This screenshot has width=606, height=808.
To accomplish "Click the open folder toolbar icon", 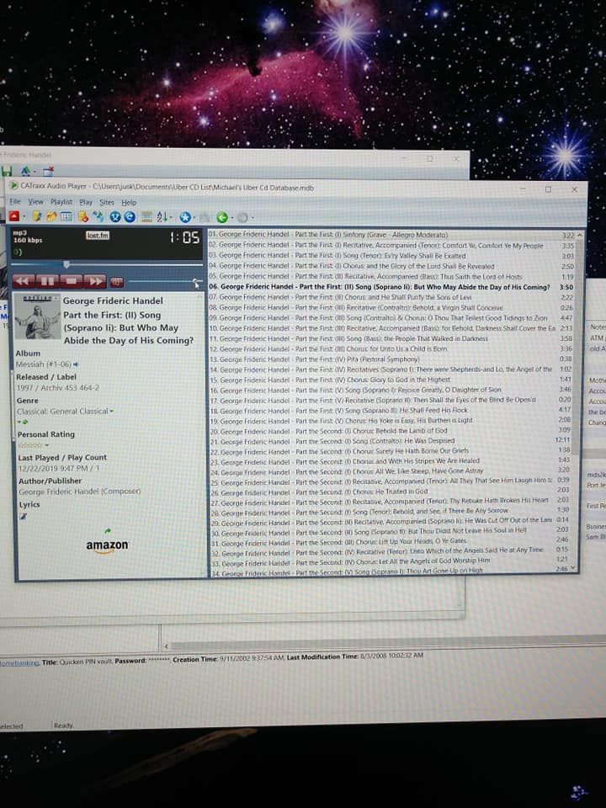I will [x=52, y=217].
